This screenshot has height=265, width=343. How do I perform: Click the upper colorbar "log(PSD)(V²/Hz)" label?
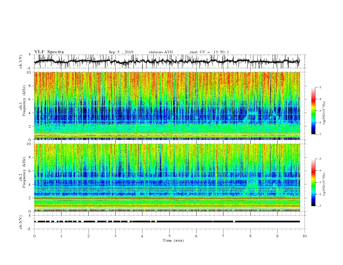(x=324, y=113)
